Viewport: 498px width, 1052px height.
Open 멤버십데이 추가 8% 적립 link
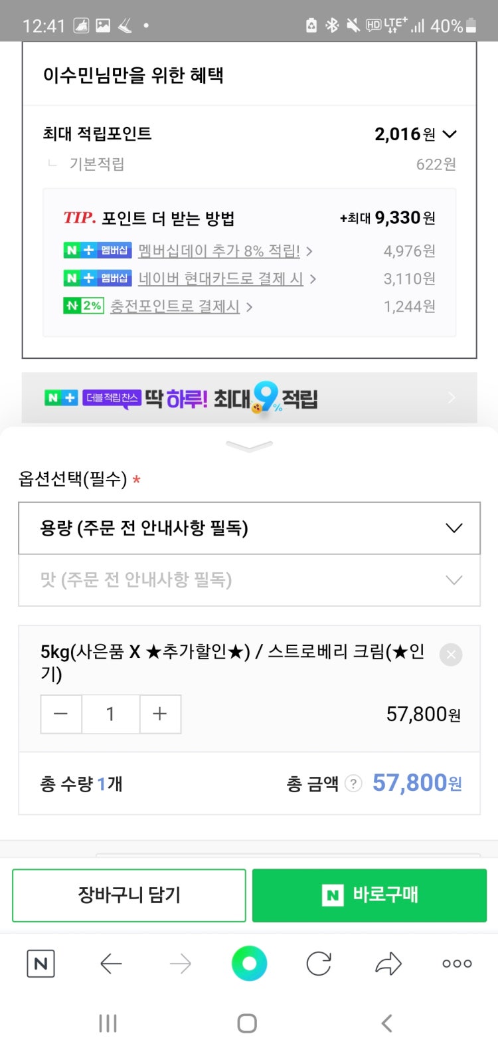coord(219,251)
